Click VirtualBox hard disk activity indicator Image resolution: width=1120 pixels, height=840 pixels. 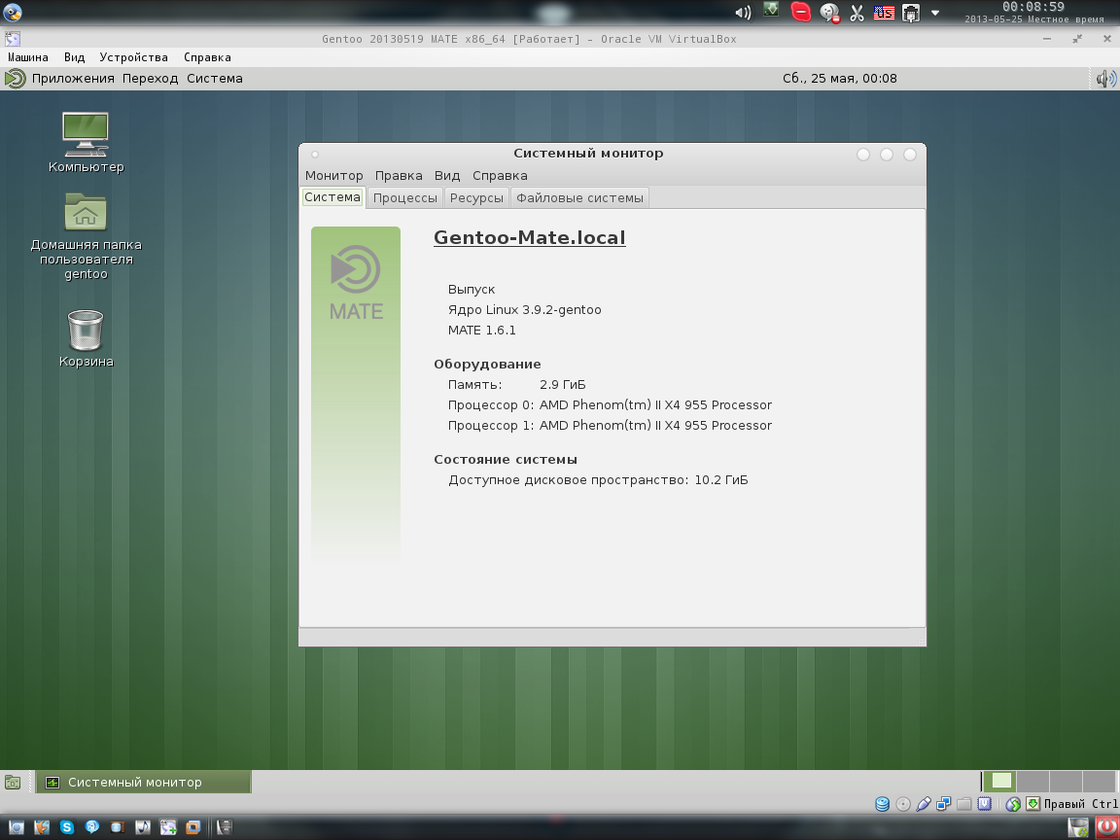coord(883,804)
